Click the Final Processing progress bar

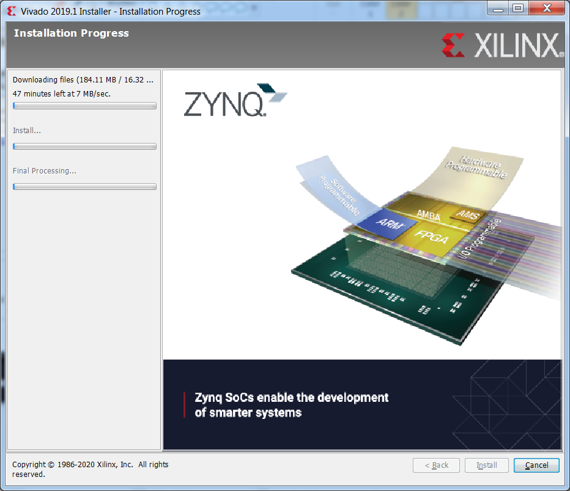pos(84,186)
